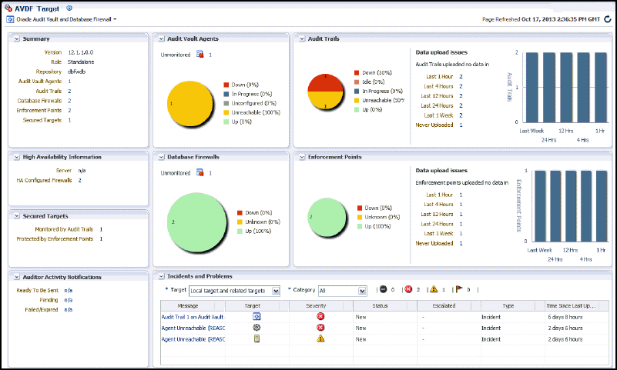This screenshot has height=370, width=617.
Task: Click the Audit Vault Agents count in Summary
Action: [x=69, y=82]
